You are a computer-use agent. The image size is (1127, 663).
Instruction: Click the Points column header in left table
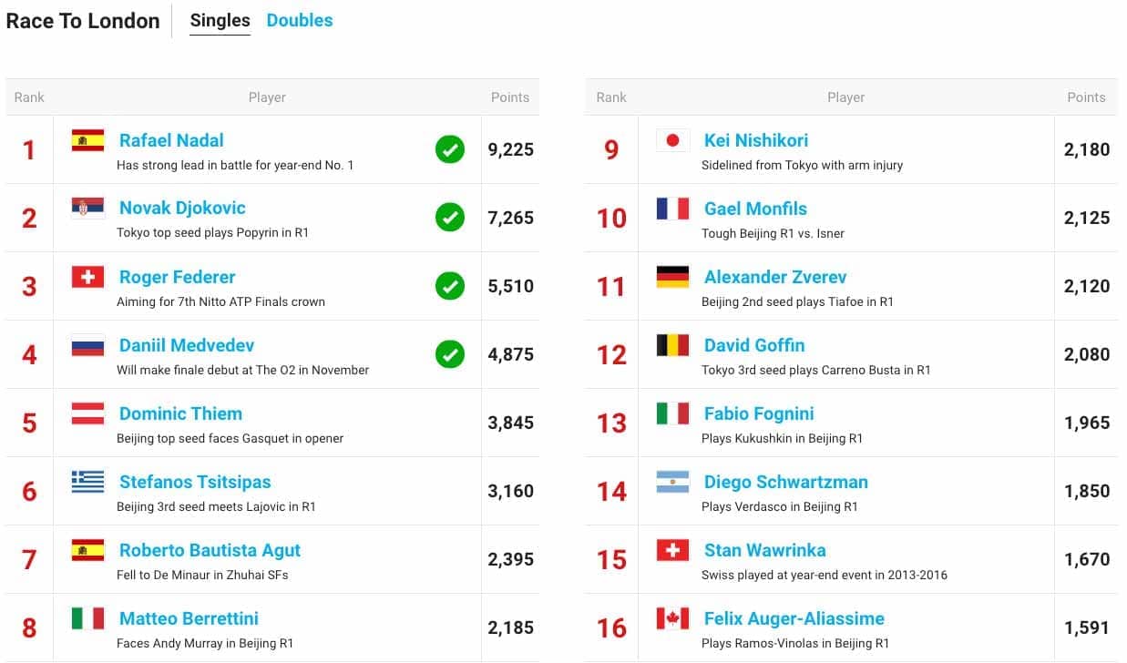pos(509,97)
